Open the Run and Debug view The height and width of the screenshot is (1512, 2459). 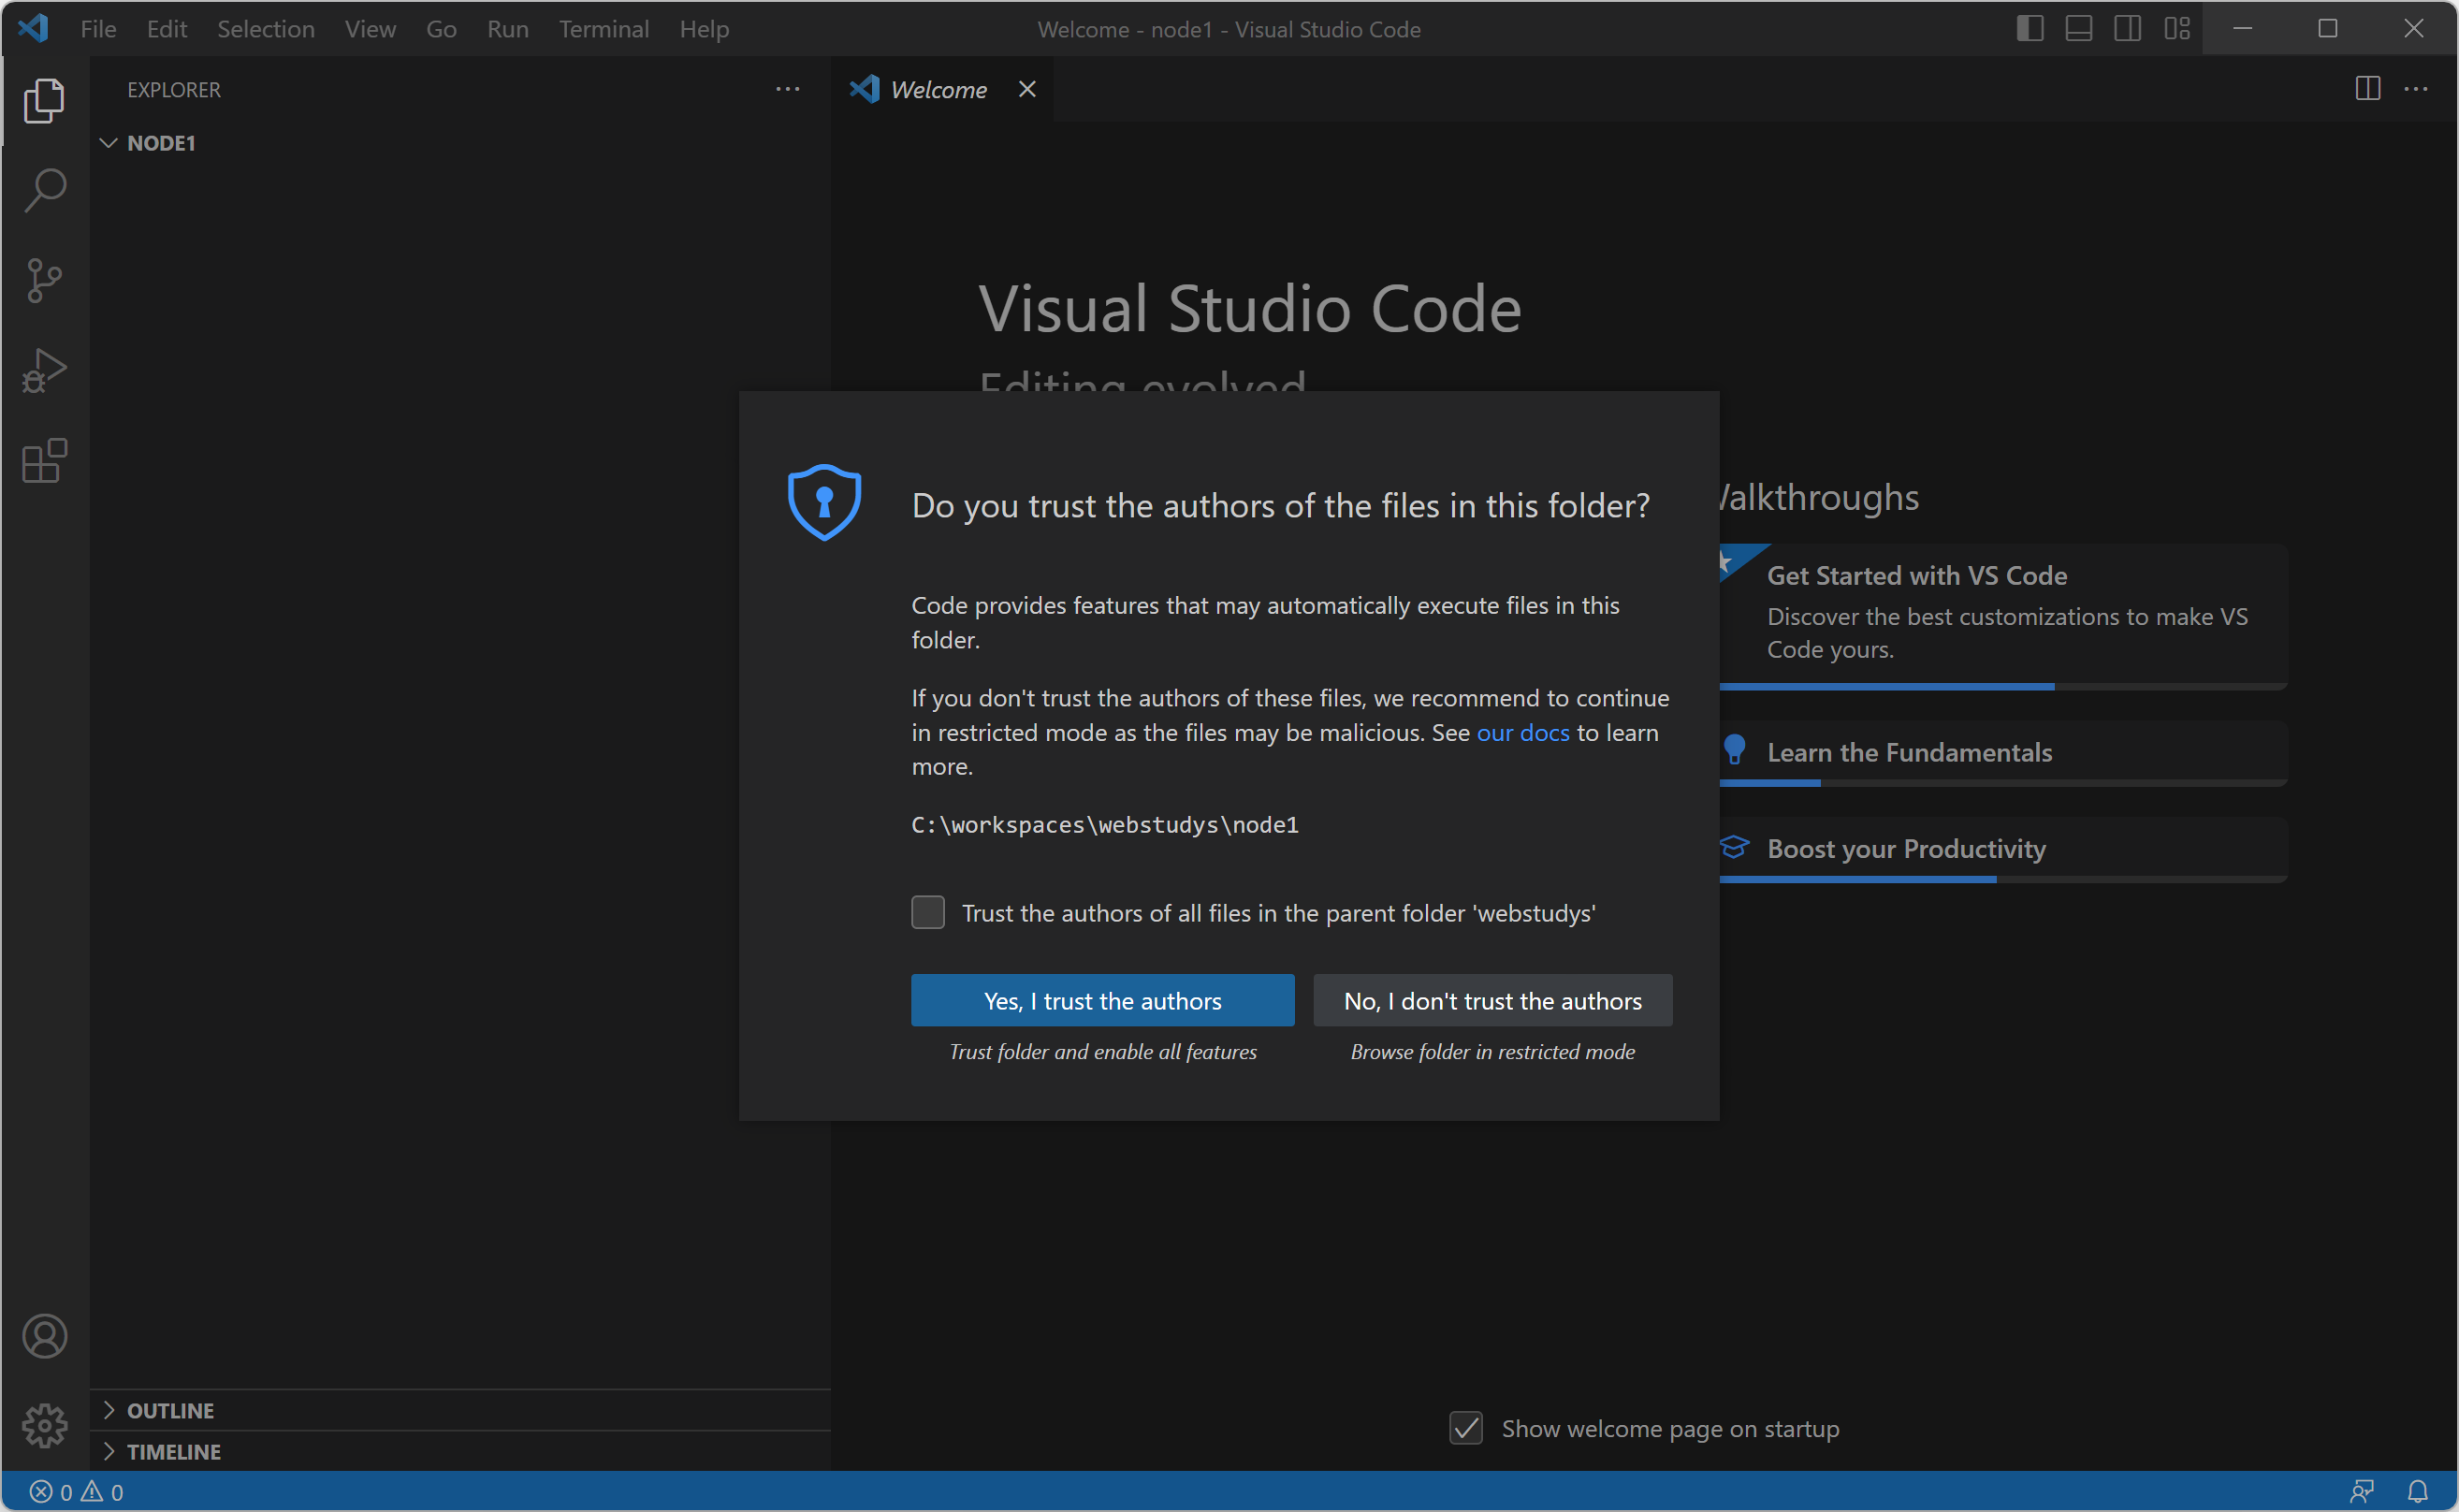(x=45, y=371)
